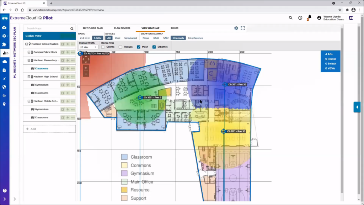This screenshot has height=205, width=364.
Task: Enable the Rogues checkbox
Action: [x=120, y=47]
